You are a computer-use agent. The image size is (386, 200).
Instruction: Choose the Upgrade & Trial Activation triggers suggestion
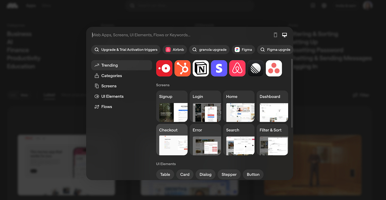(126, 50)
